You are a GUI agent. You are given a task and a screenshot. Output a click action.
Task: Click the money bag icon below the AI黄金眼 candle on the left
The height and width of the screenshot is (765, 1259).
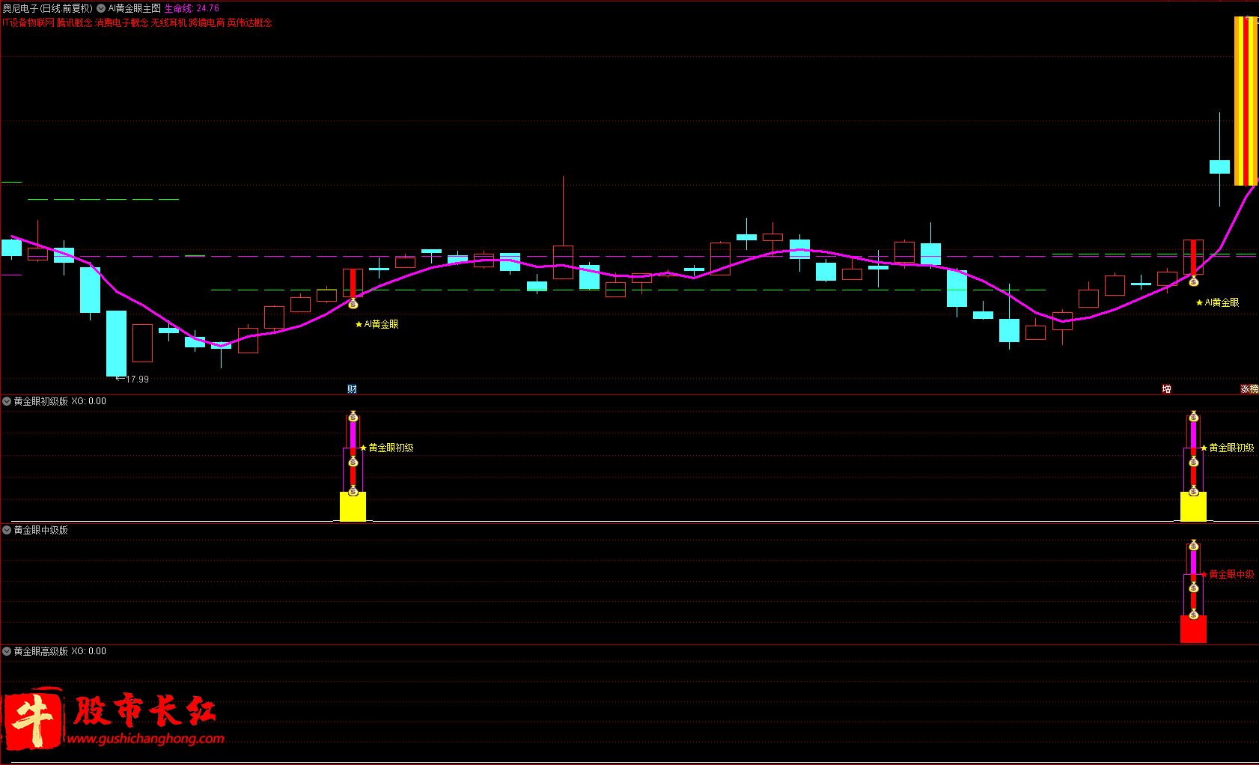pos(353,304)
